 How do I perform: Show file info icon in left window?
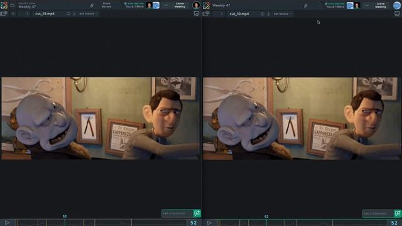pyautogui.click(x=68, y=14)
